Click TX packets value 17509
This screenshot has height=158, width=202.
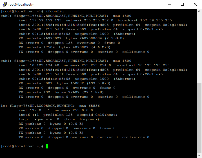click(x=49, y=47)
